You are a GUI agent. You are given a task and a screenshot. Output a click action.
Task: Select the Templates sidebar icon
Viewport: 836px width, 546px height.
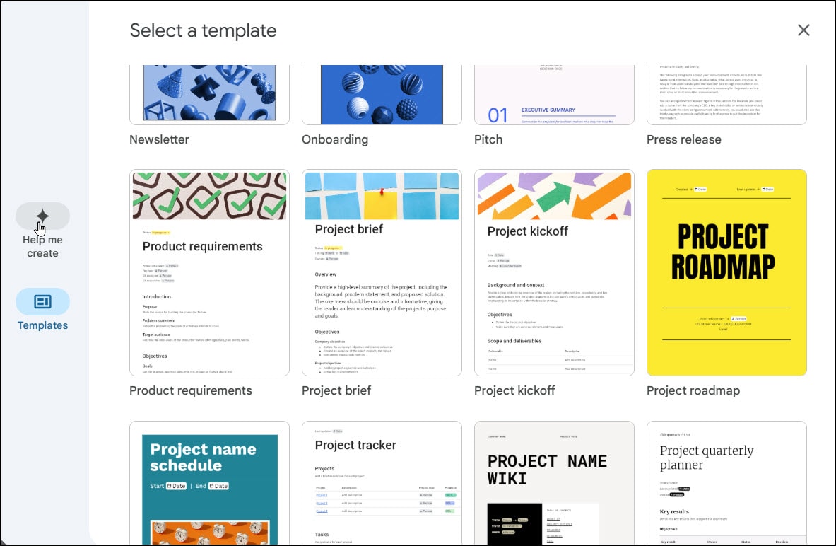tap(42, 302)
